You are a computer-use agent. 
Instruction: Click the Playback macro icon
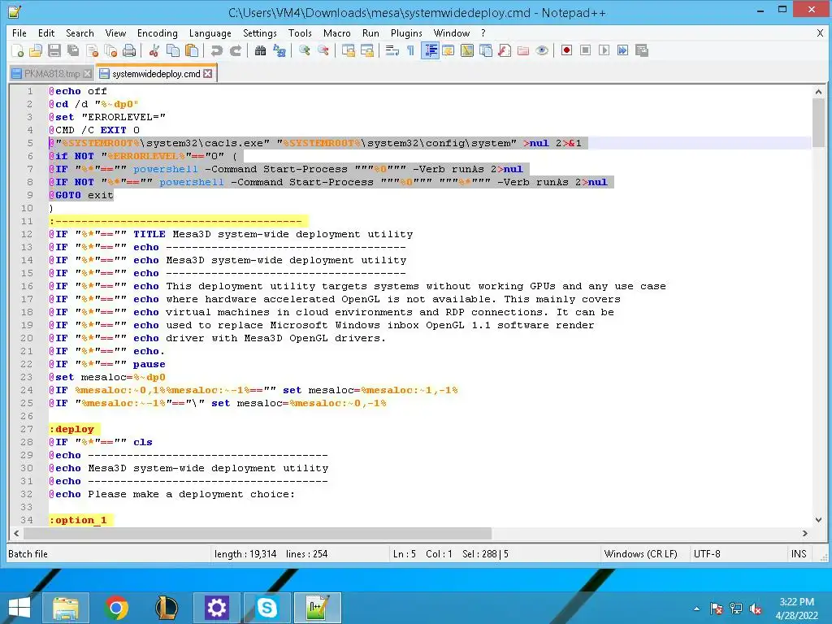(604, 50)
